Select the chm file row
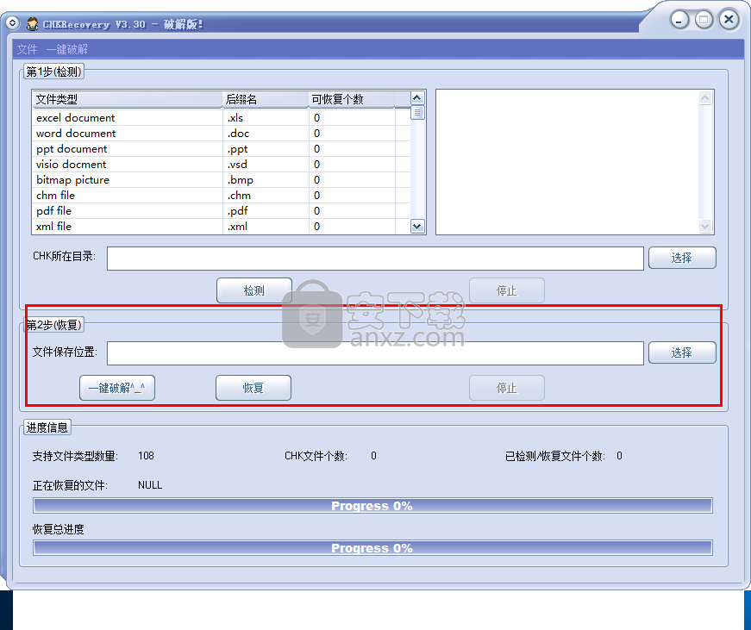 222,196
